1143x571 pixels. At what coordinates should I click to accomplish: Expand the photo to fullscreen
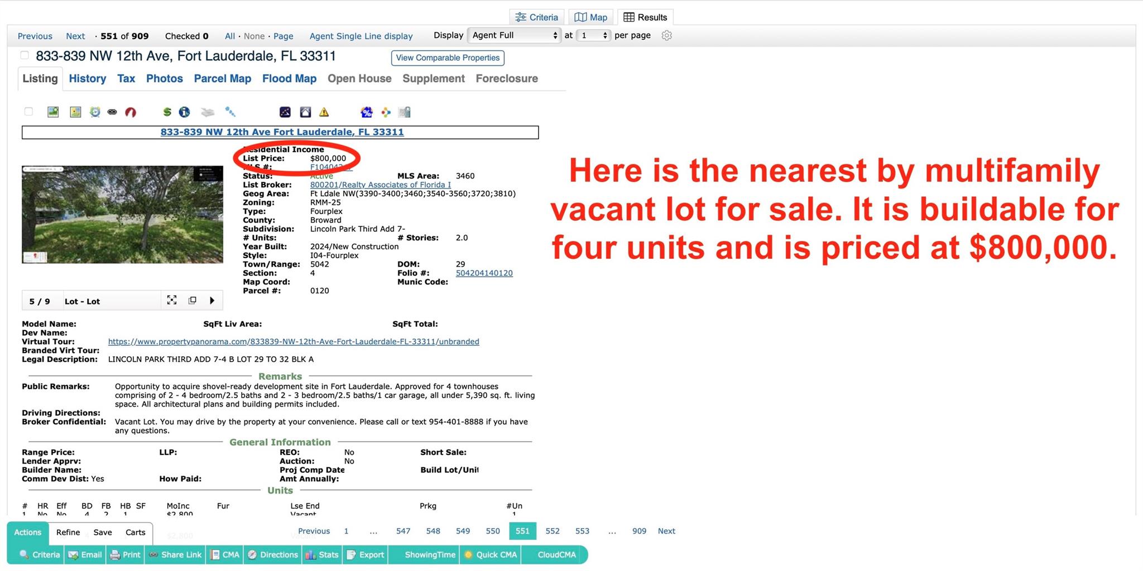pyautogui.click(x=172, y=301)
